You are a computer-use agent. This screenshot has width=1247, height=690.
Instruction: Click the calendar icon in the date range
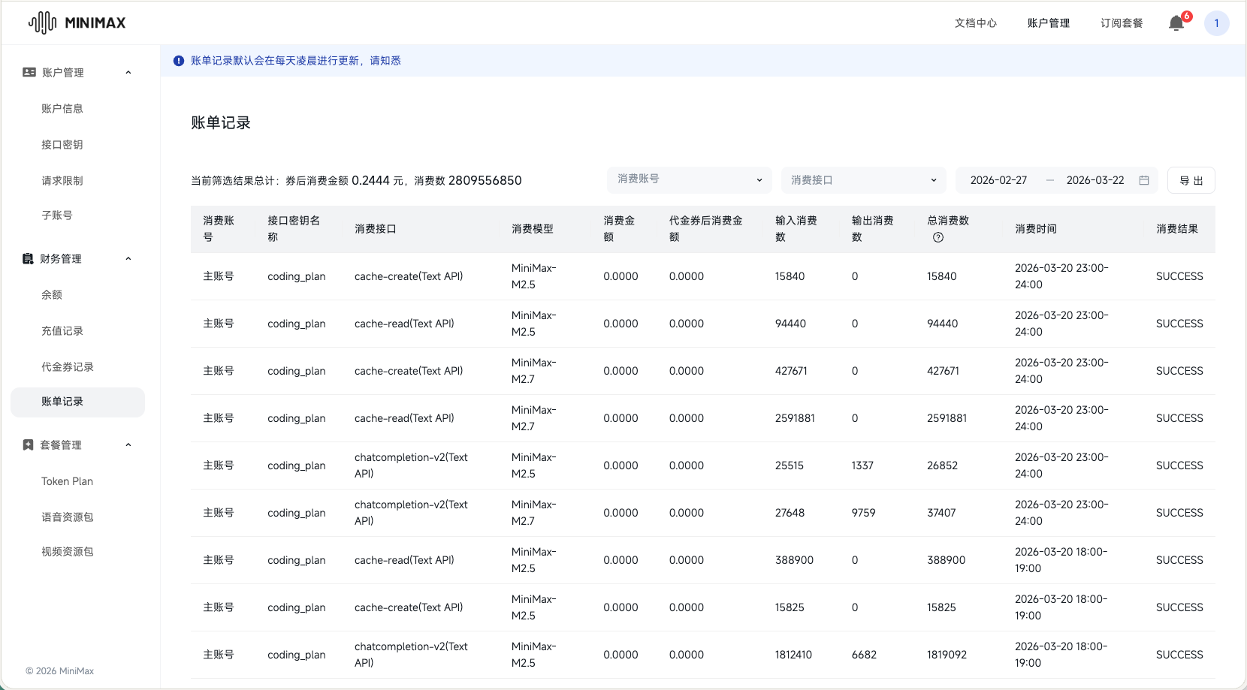click(1144, 180)
